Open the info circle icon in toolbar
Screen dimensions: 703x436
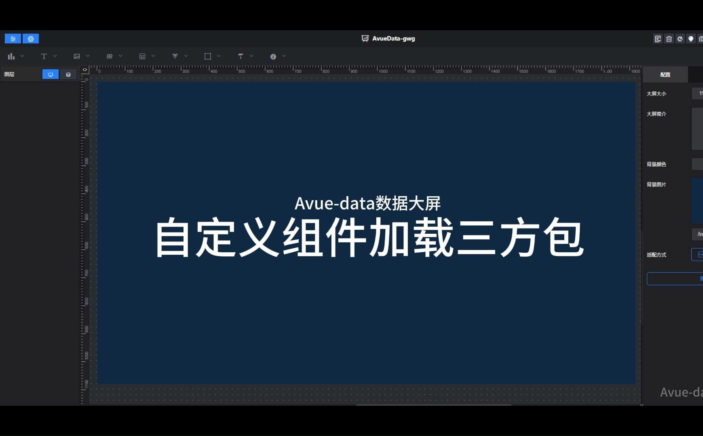273,57
